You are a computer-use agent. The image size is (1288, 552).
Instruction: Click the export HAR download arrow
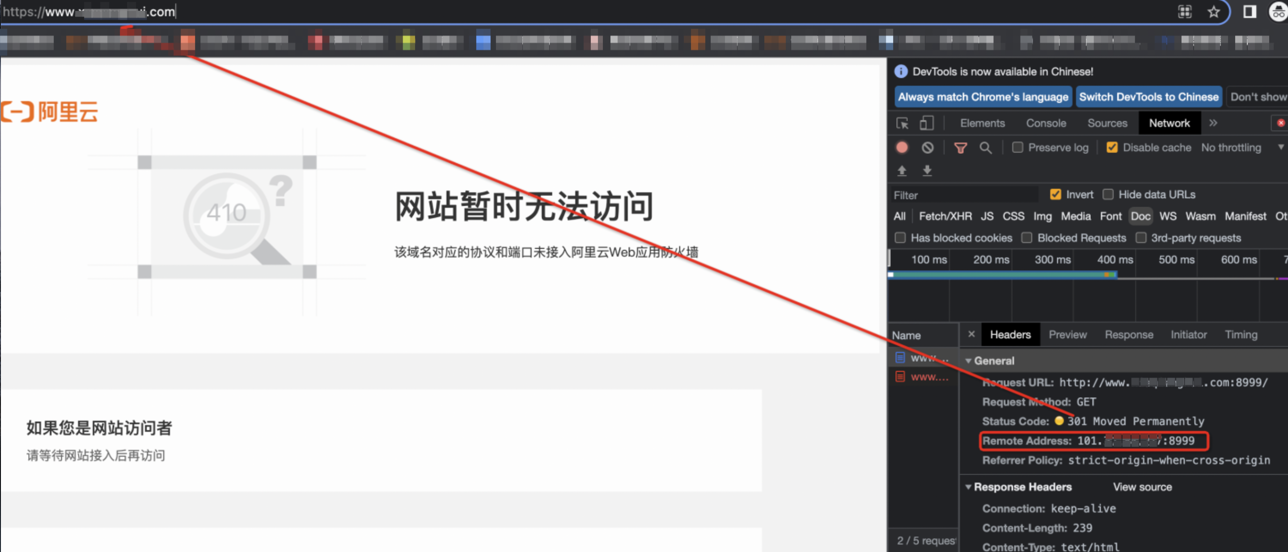[x=927, y=170]
